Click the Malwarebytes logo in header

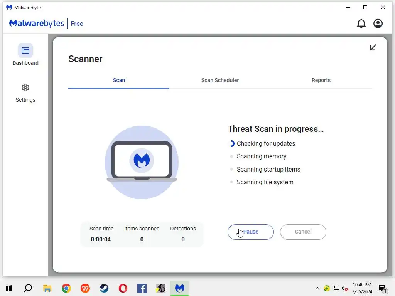click(37, 24)
